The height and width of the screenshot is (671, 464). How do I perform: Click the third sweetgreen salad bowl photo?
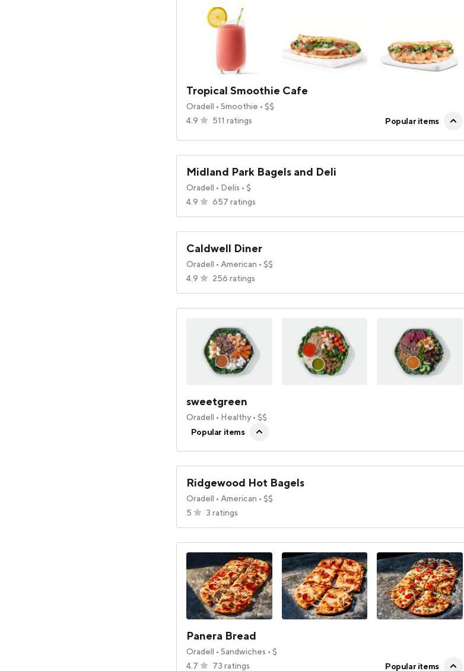tap(419, 351)
